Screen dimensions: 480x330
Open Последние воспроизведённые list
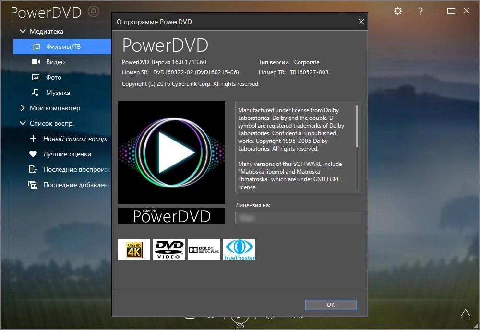pyautogui.click(x=77, y=169)
